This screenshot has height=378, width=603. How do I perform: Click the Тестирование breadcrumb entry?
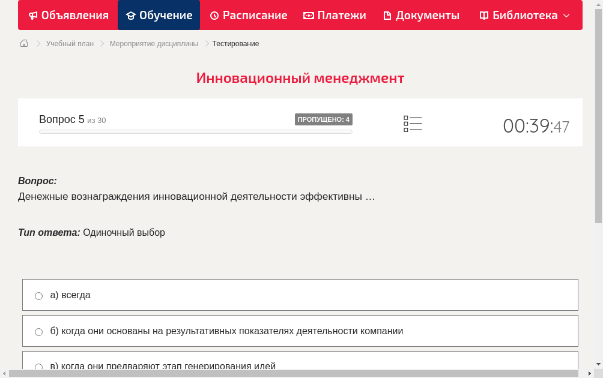[235, 43]
